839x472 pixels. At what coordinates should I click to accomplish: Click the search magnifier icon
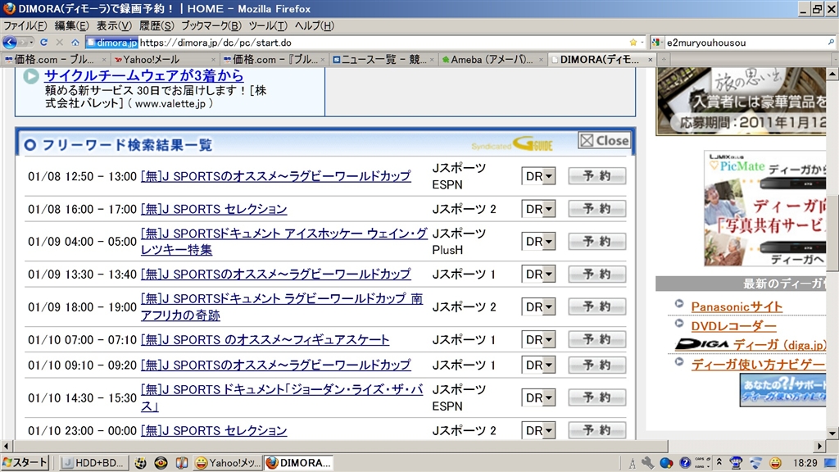click(x=831, y=43)
